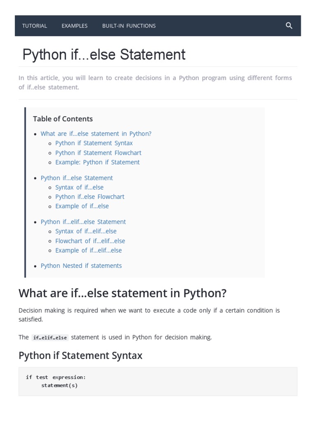The image size is (316, 422).
Task: Open 'What are if...else statement in Python?' link
Action: 96,134
